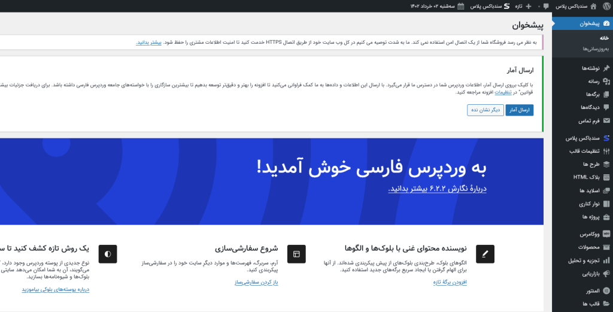Open the 'پیشخوان' dashboard menu item
Viewport: 613px width, 312px height.
click(x=582, y=23)
